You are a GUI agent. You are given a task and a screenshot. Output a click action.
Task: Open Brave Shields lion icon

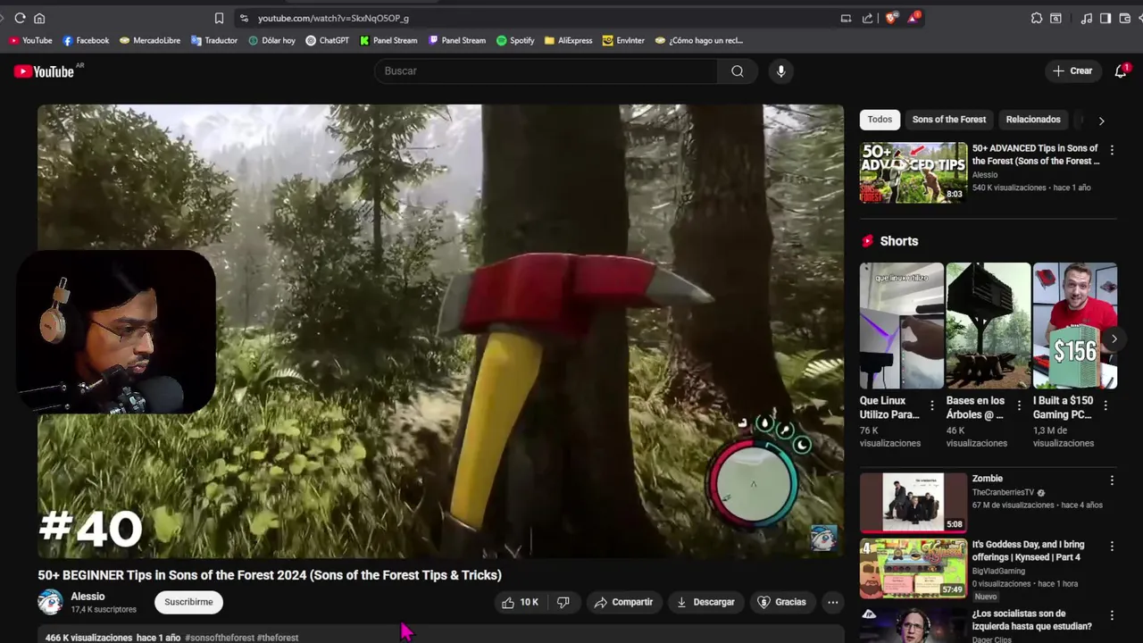890,18
